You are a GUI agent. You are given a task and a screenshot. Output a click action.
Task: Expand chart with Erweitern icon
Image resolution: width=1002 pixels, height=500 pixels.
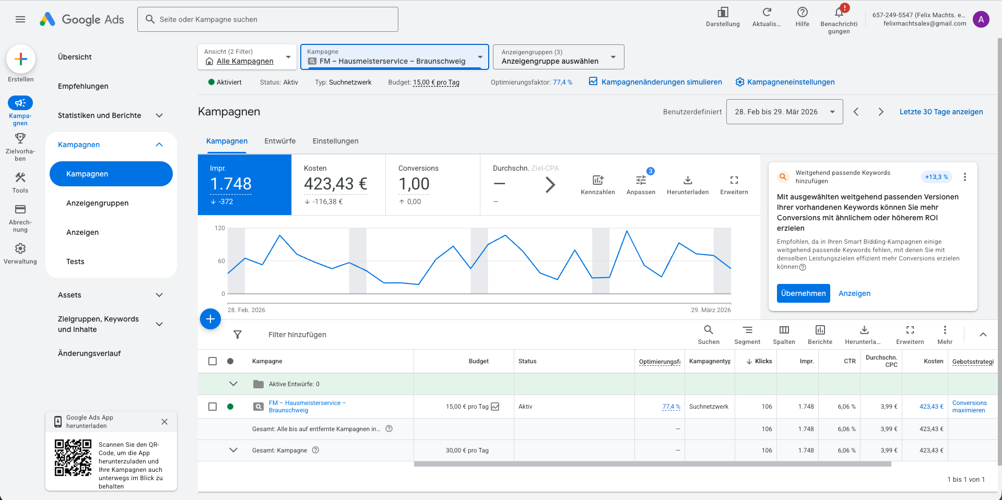(x=734, y=180)
